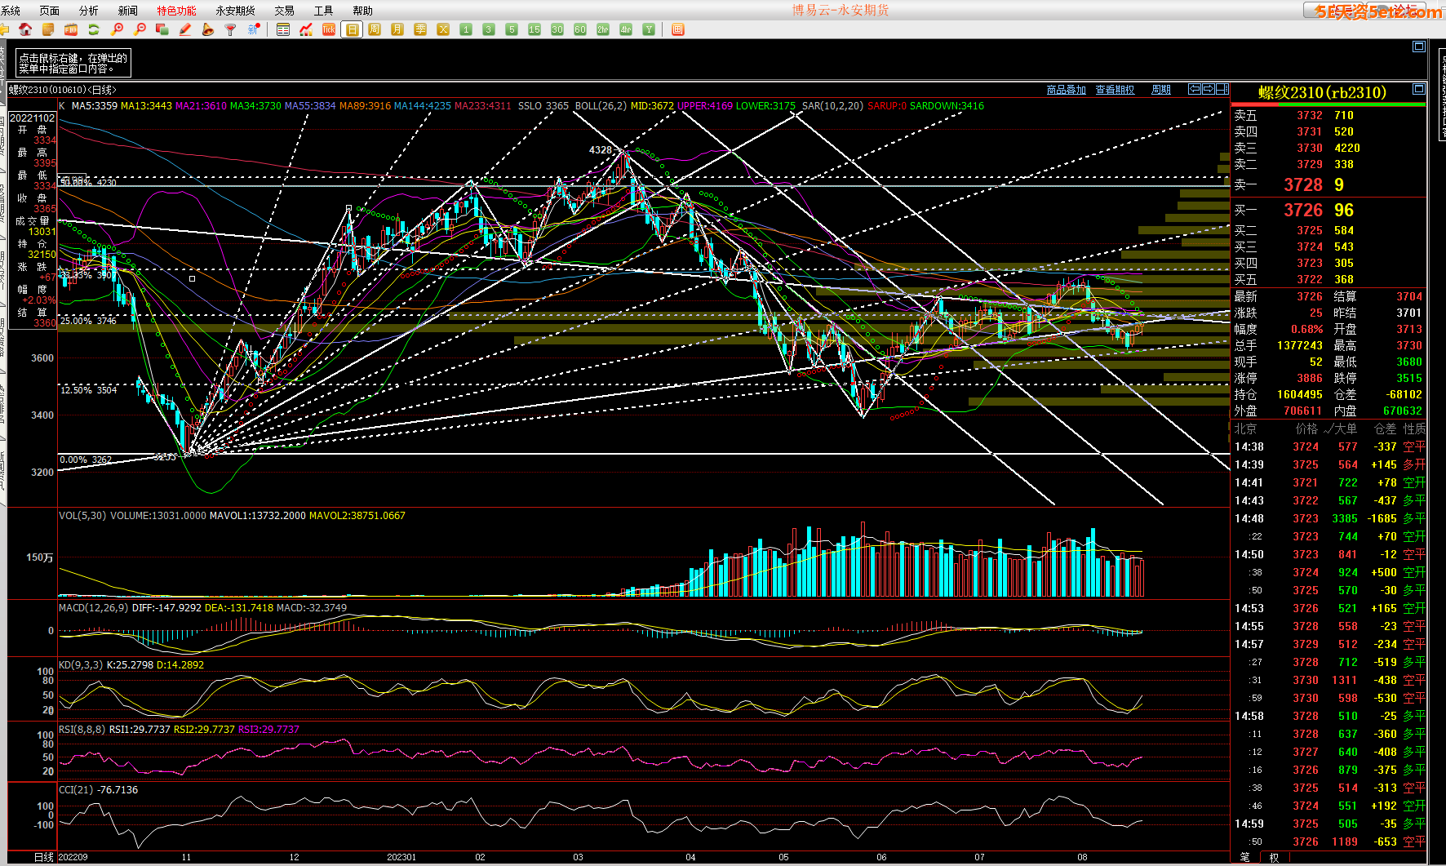
Task: Open the 系统 menu
Action: coord(11,11)
